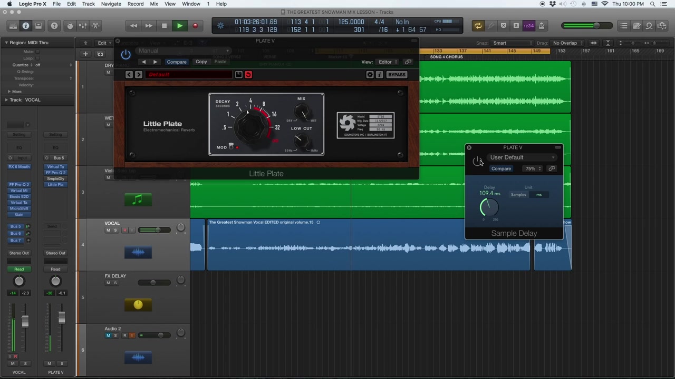Open the media Browsers icon
The width and height of the screenshot is (675, 379).
[x=662, y=25]
